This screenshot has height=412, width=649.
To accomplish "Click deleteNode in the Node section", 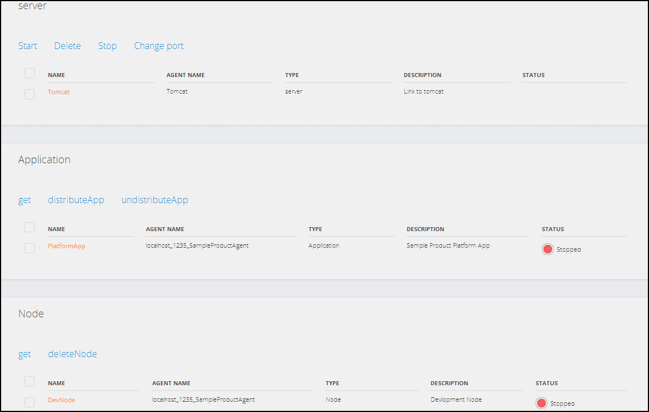I will coord(72,354).
